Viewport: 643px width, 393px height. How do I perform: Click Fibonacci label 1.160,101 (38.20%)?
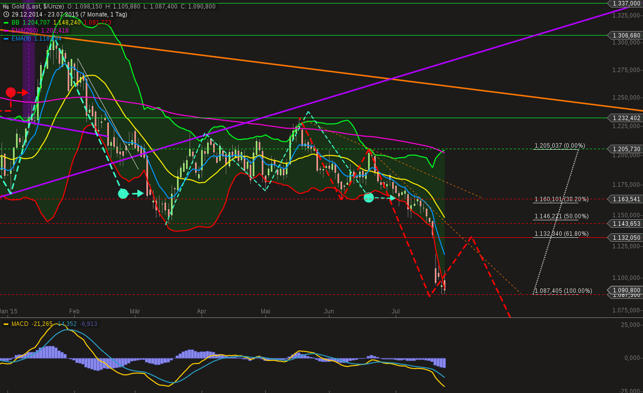(562, 199)
